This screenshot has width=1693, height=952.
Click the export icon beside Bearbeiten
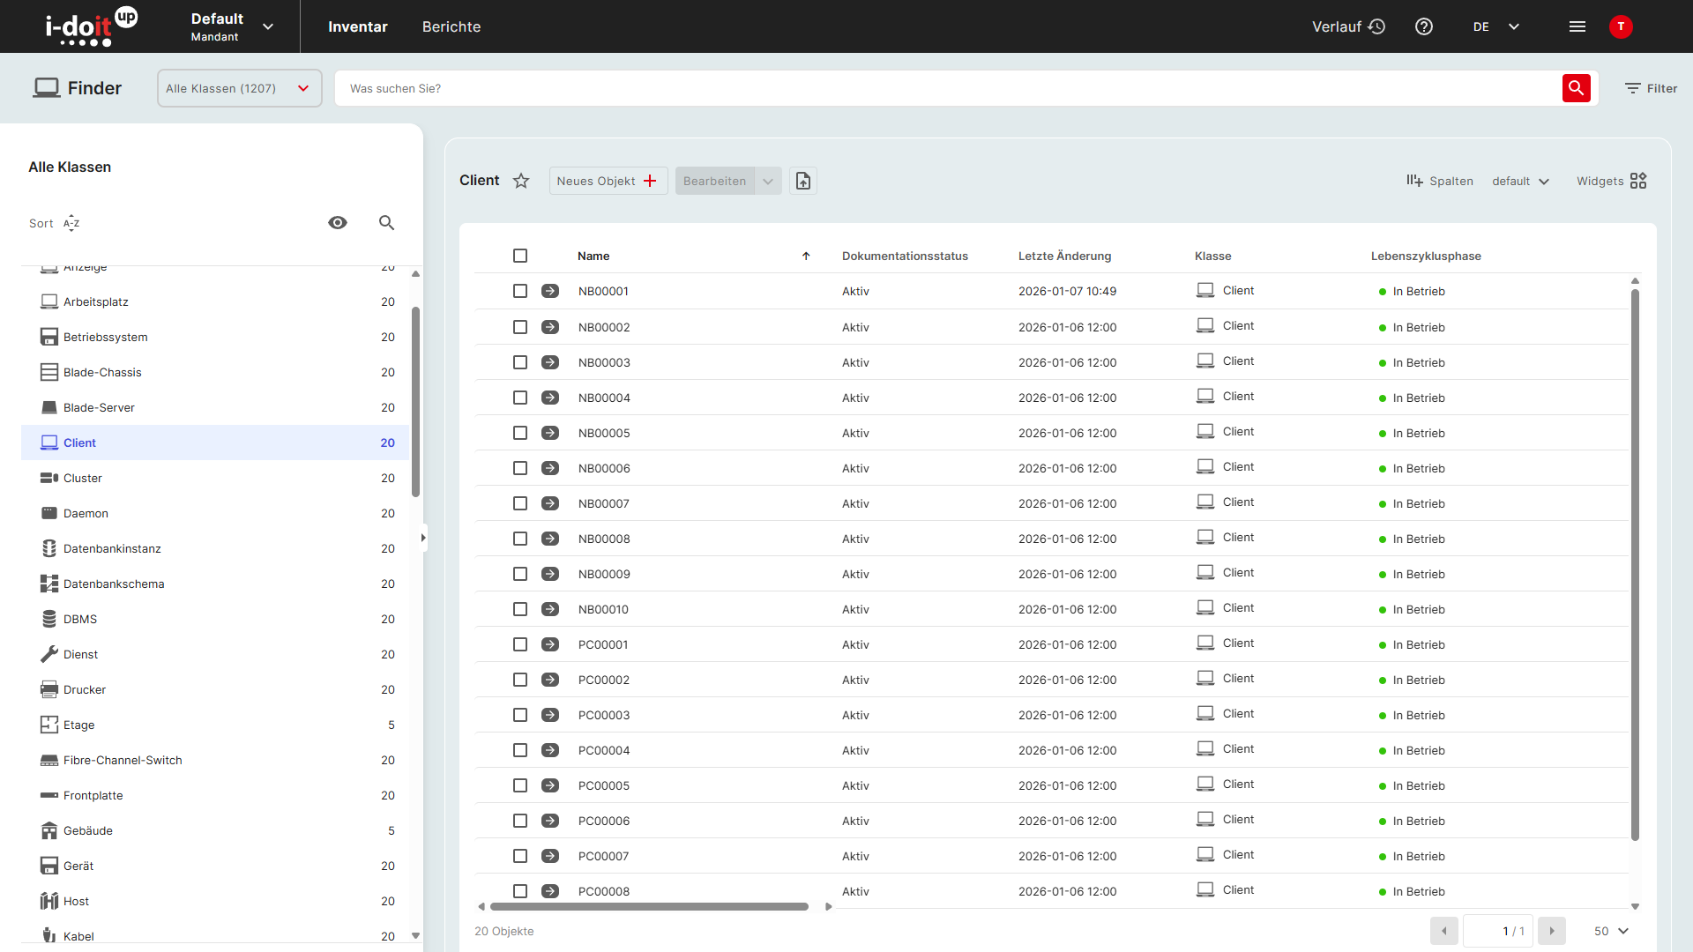[x=802, y=180]
